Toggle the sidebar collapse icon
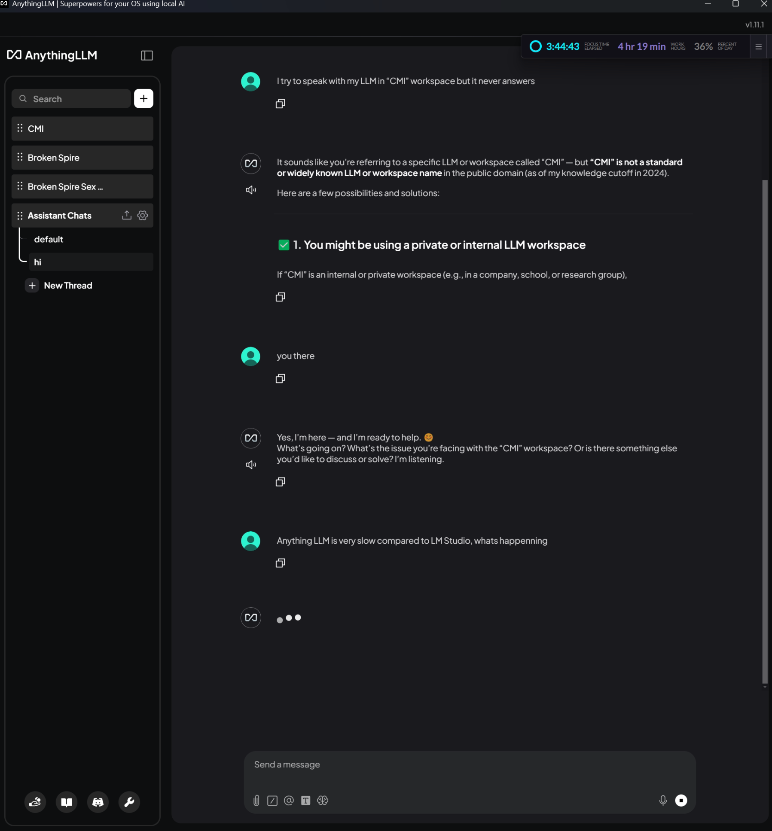 pyautogui.click(x=146, y=55)
